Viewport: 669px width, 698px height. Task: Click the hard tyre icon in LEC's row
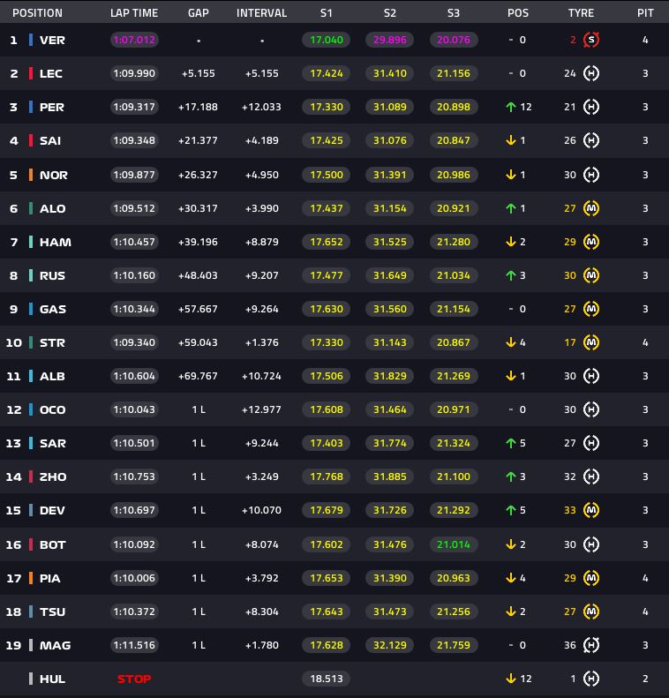tap(591, 73)
